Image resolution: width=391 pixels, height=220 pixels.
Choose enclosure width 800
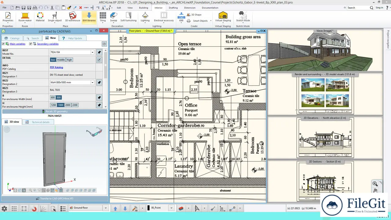pyautogui.click(x=59, y=97)
